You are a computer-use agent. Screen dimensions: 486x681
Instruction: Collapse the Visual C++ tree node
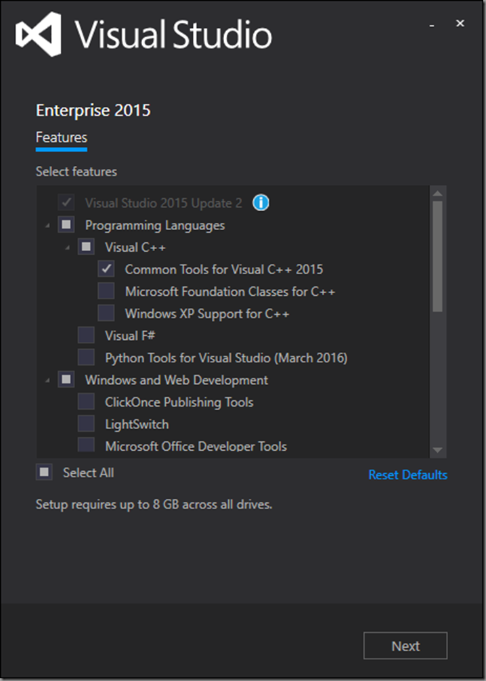67,248
